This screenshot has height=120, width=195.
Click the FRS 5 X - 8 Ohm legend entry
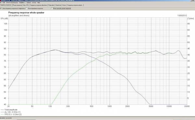point(13,114)
